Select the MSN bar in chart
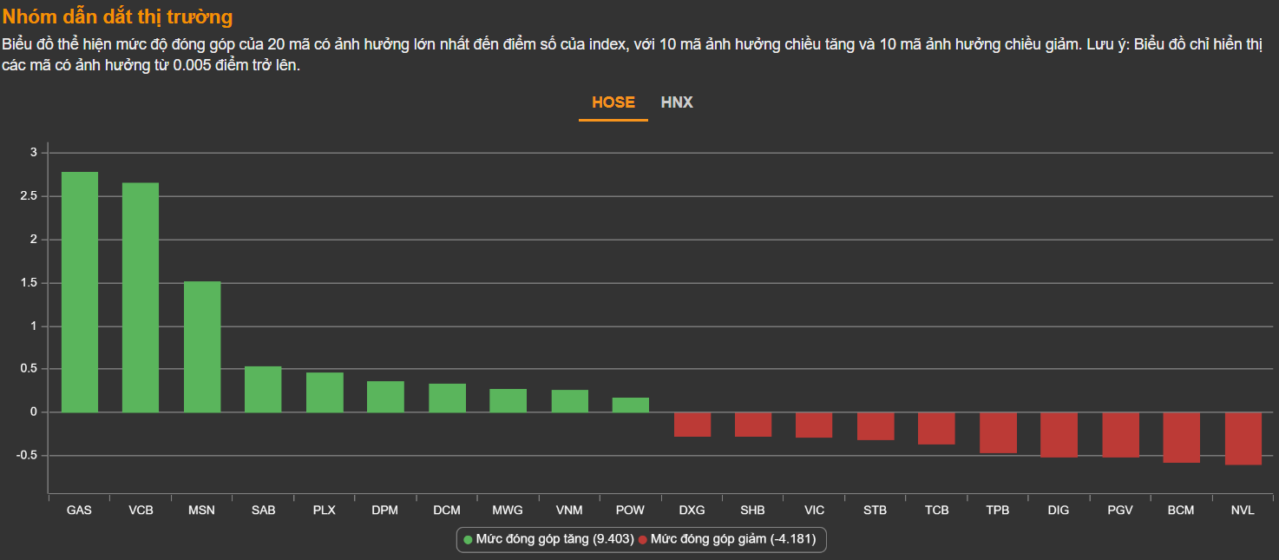The image size is (1279, 560). (x=202, y=346)
